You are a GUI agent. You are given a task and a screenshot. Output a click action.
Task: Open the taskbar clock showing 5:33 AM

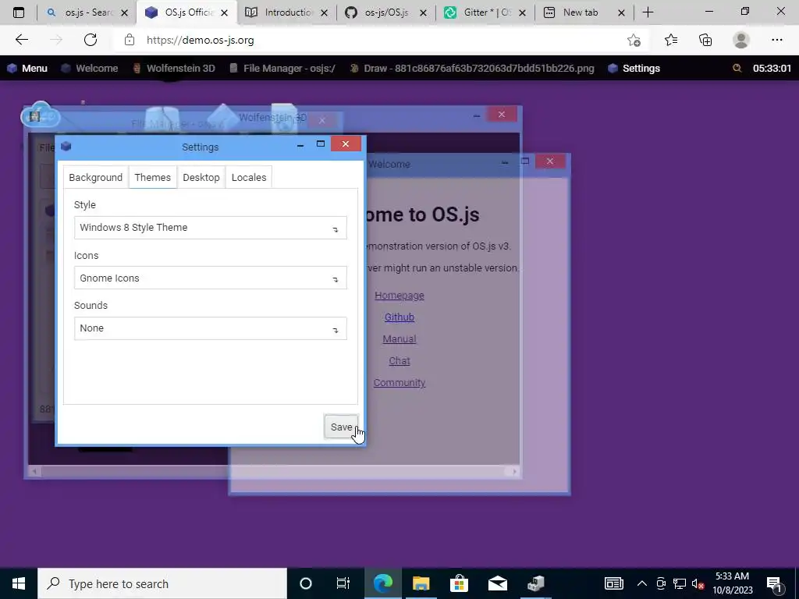point(732,583)
